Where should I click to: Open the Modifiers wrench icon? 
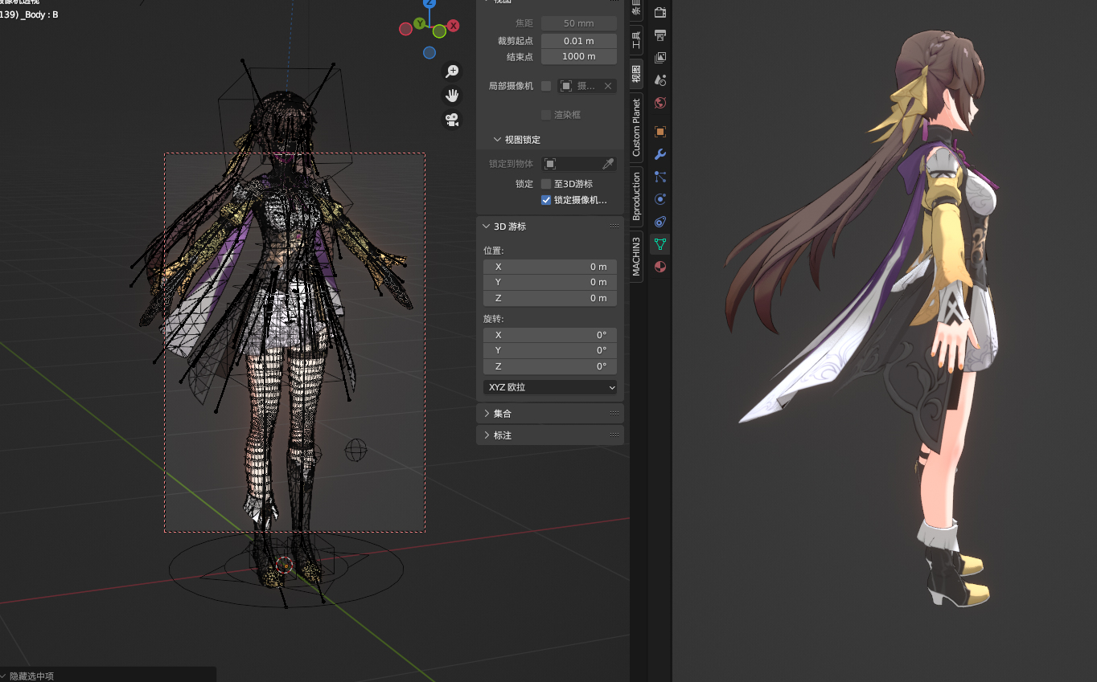(660, 154)
